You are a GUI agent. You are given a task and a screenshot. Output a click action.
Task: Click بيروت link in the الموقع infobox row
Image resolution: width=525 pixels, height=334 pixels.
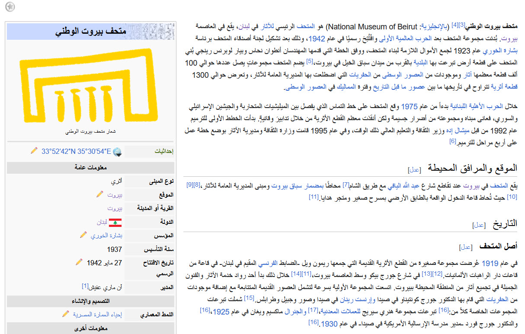[115, 195]
